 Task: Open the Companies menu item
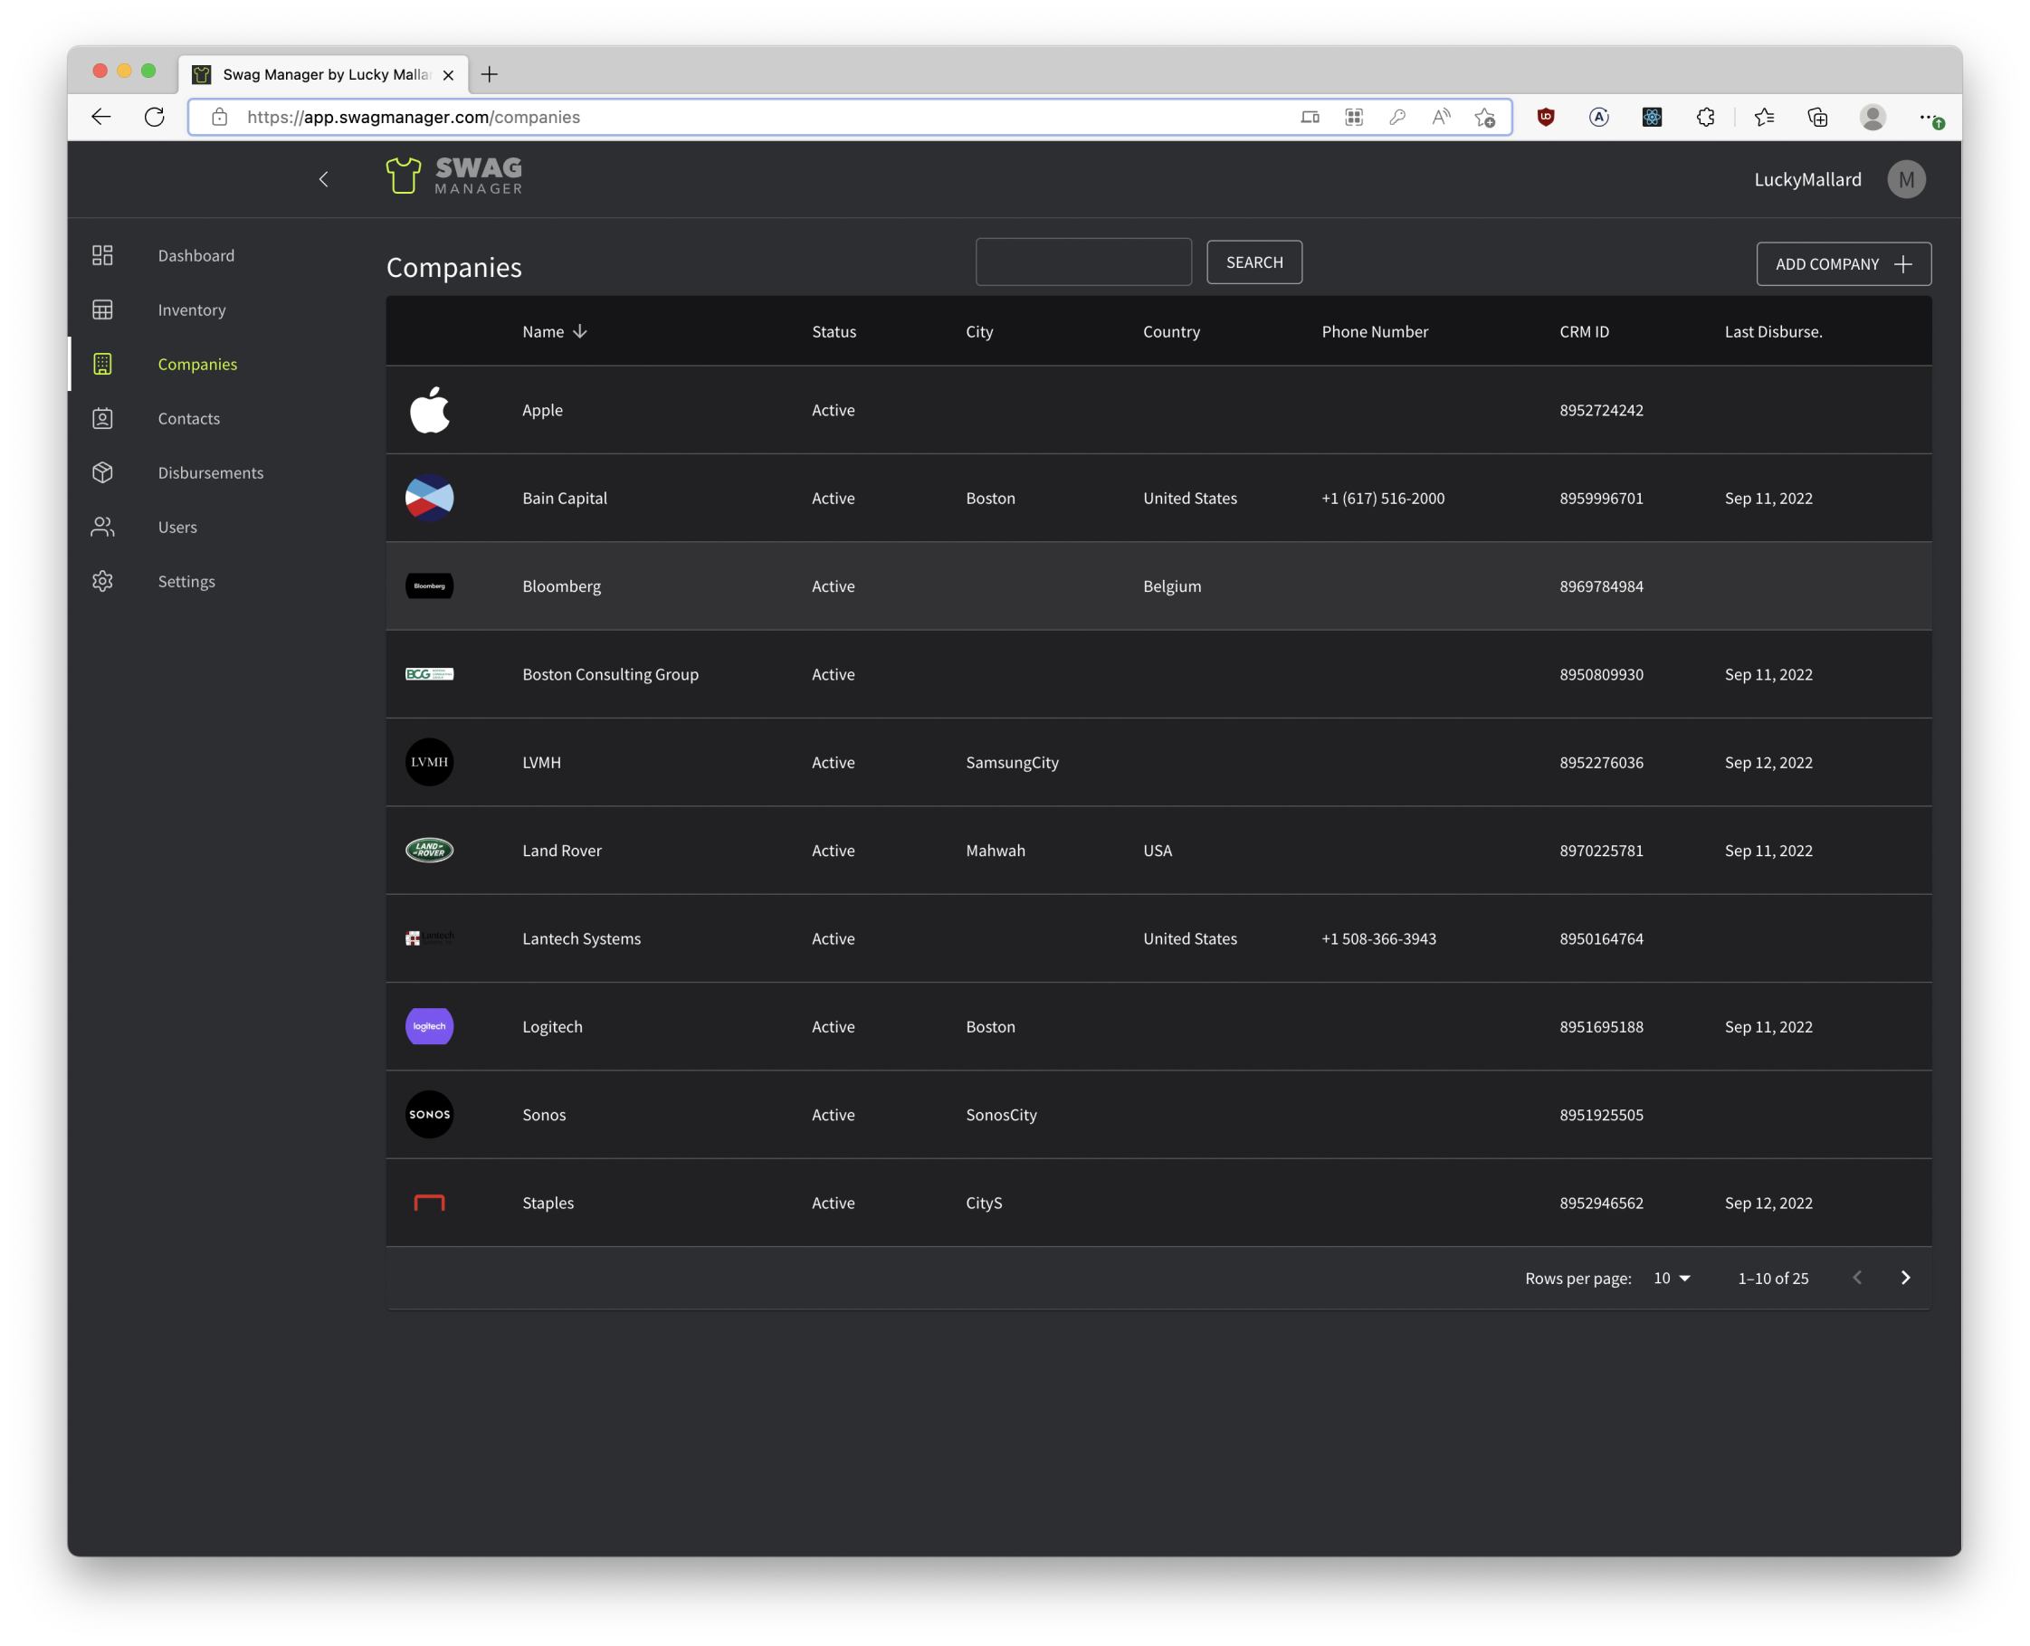(x=197, y=364)
